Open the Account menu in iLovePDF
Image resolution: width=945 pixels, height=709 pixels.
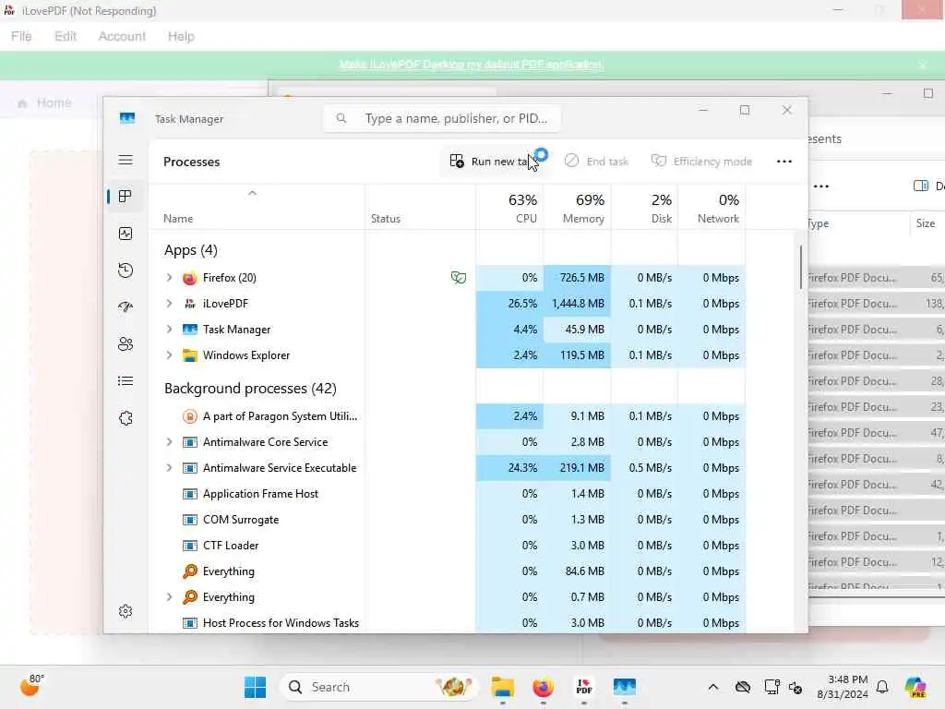(122, 36)
